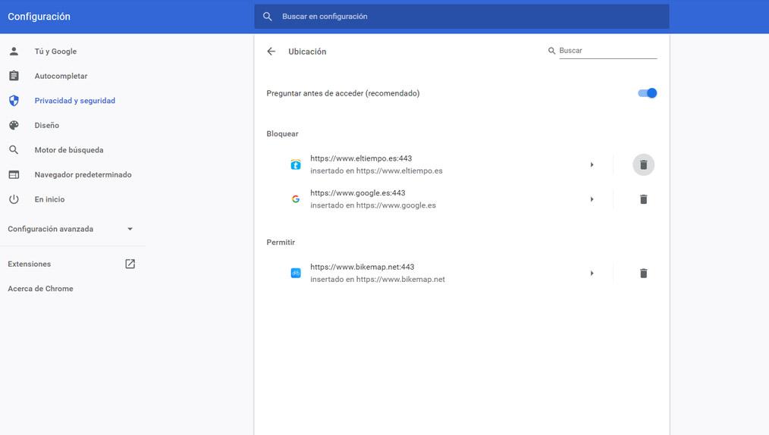The height and width of the screenshot is (435, 769).
Task: Open Motor de búsqueda settings
Action: tap(68, 150)
